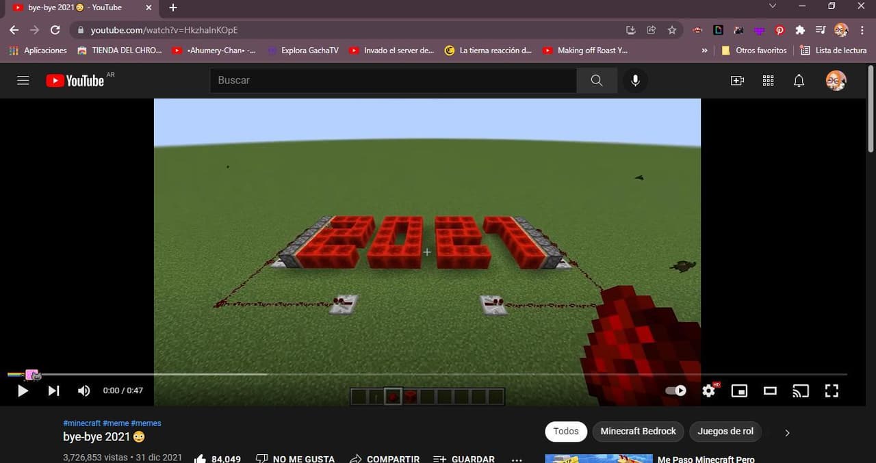Image resolution: width=876 pixels, height=463 pixels.
Task: Open the player settings gear
Action: (x=709, y=391)
